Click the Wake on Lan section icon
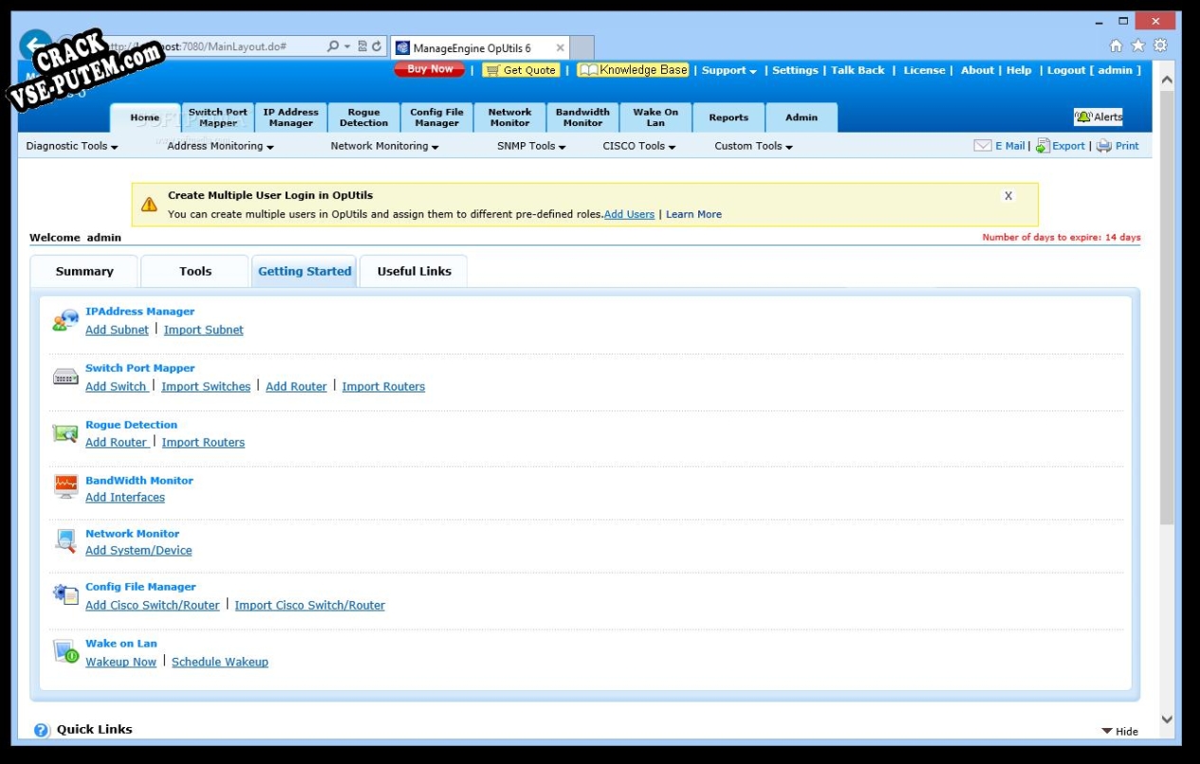The image size is (1200, 764). 65,651
